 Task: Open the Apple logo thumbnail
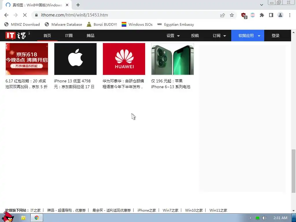tap(75, 59)
